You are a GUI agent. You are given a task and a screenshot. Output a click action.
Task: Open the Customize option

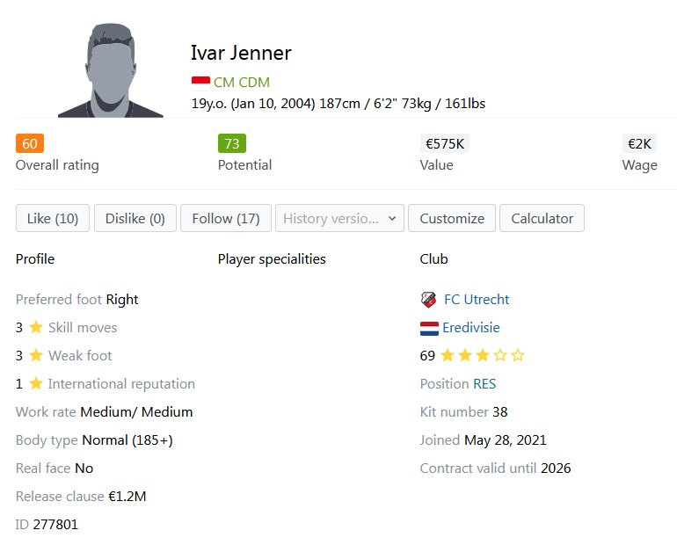tap(452, 219)
